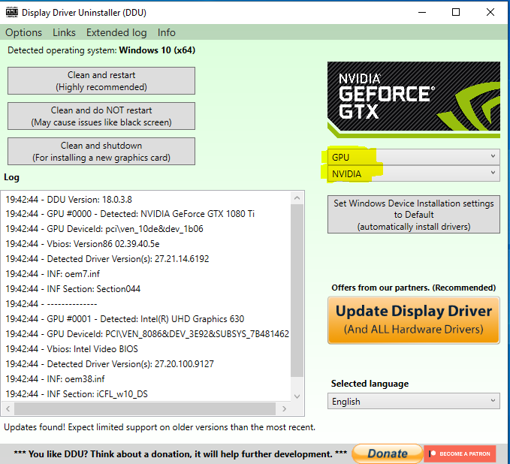Click Clean and restart button

pos(101,81)
